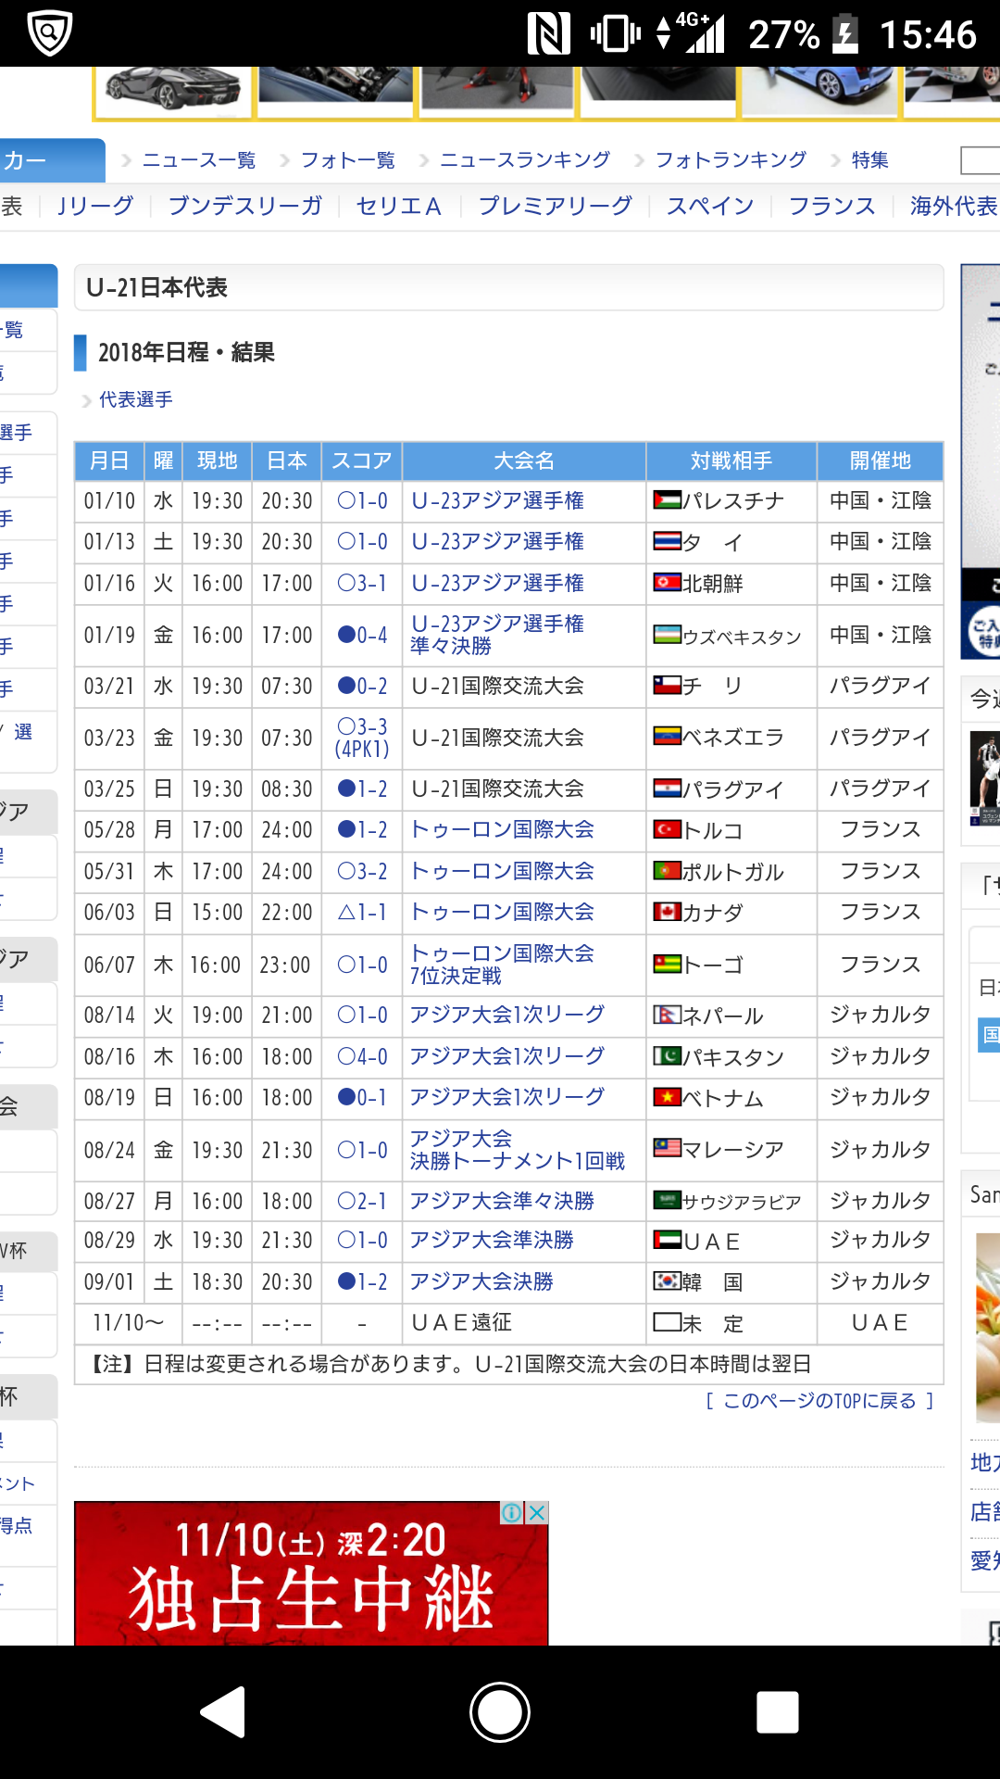The image size is (1000, 1779).
Task: Tap the blue sports car thumbnail
Action: tap(819, 91)
